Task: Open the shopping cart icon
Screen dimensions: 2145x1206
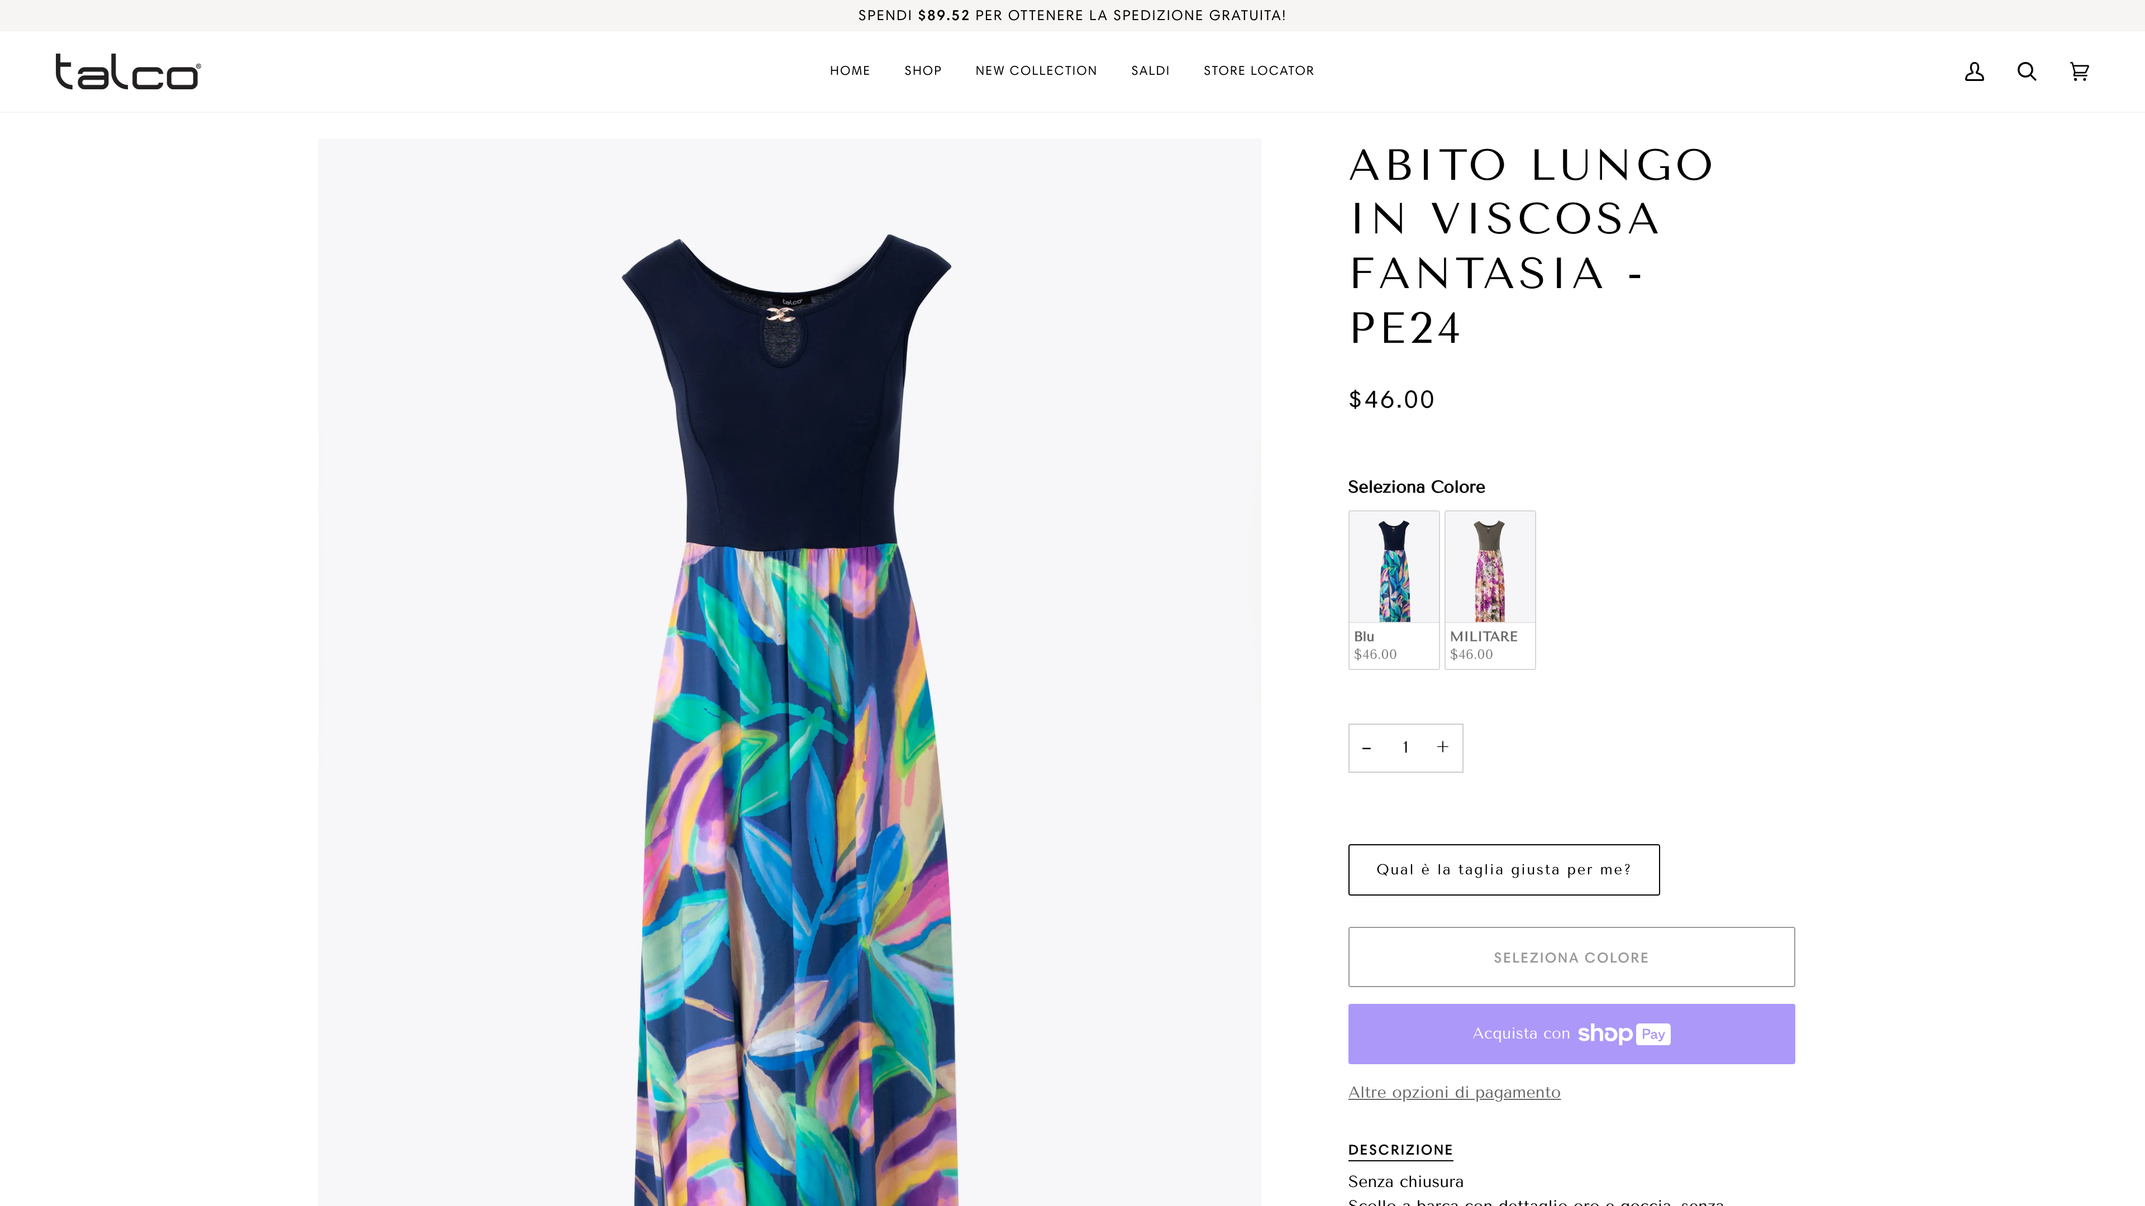Action: [x=2079, y=71]
